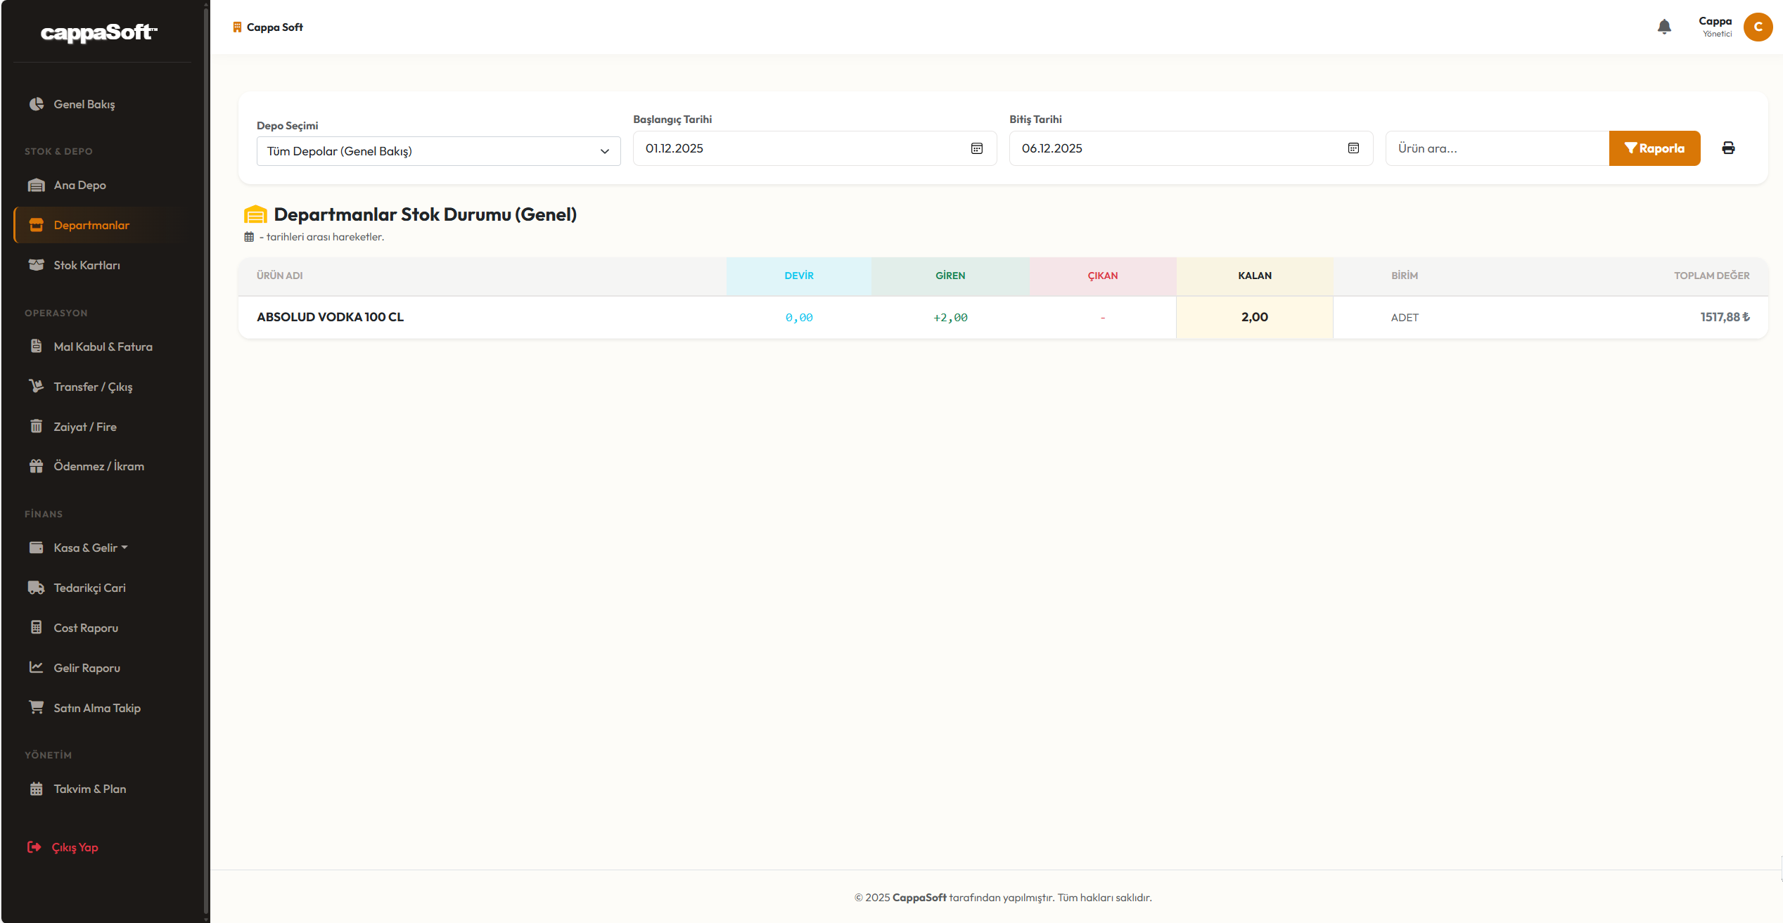Click the Tedarikçi Cari truck icon

pos(37,588)
